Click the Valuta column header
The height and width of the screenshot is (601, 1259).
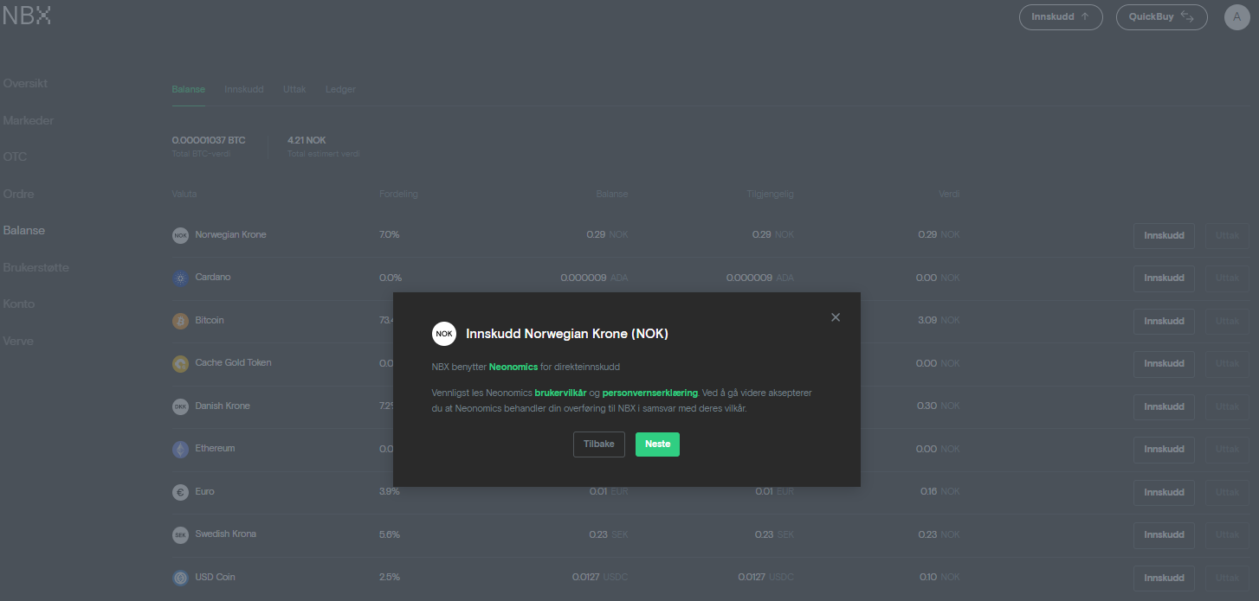184,195
